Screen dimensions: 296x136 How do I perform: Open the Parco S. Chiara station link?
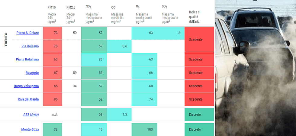click(27, 33)
